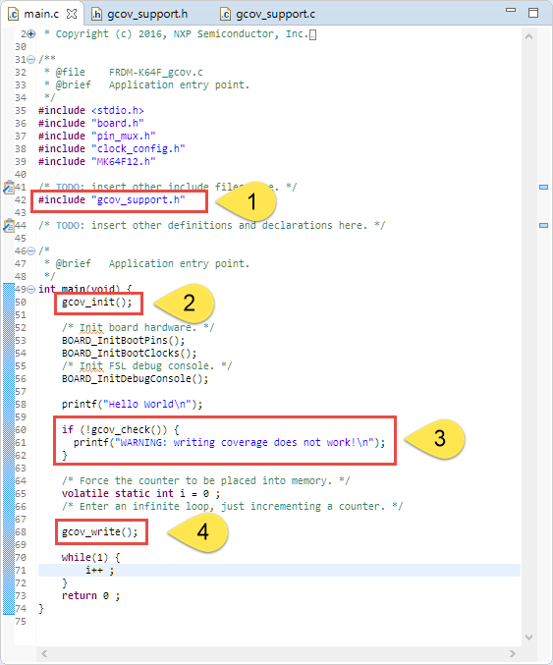The height and width of the screenshot is (665, 553).
Task: Place cursor on '#include "gcov_support.h"' line
Action: pos(112,199)
